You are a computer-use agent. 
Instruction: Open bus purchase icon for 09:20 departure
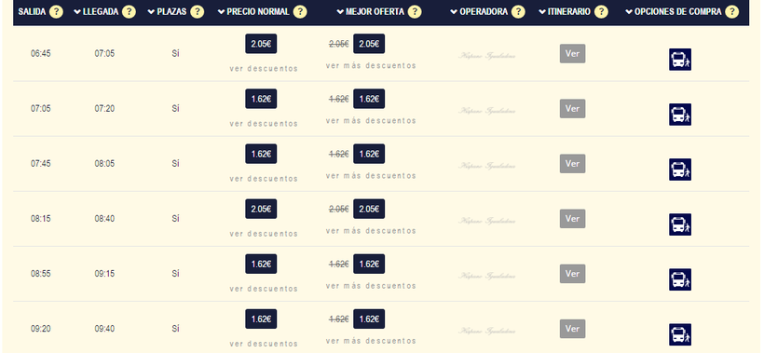click(x=680, y=334)
